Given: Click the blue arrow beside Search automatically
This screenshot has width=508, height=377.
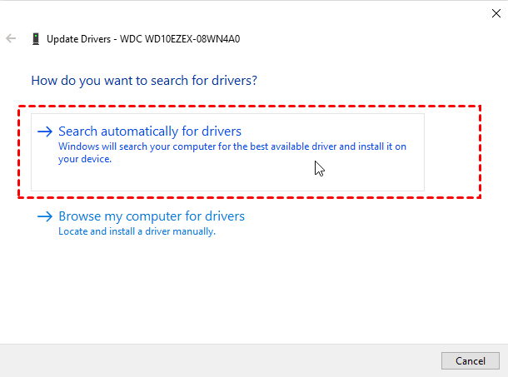Looking at the screenshot, I should point(44,131).
